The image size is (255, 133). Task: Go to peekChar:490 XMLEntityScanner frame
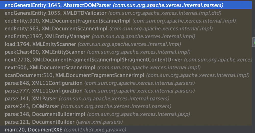click(45, 52)
